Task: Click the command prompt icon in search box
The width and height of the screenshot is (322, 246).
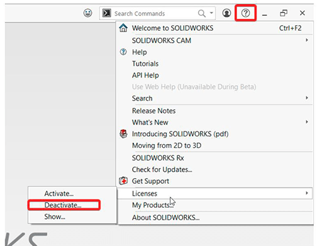Action: pyautogui.click(x=106, y=13)
